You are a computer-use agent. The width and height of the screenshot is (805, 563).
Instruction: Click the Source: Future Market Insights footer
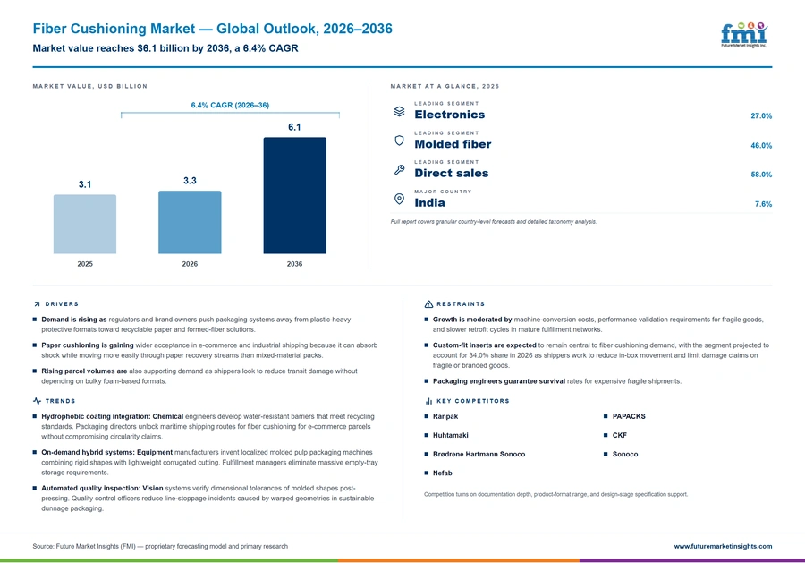160,546
